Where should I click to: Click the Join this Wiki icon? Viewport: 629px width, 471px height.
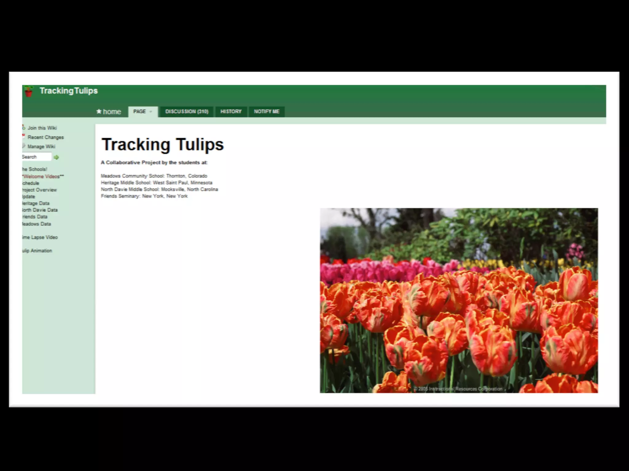[24, 127]
